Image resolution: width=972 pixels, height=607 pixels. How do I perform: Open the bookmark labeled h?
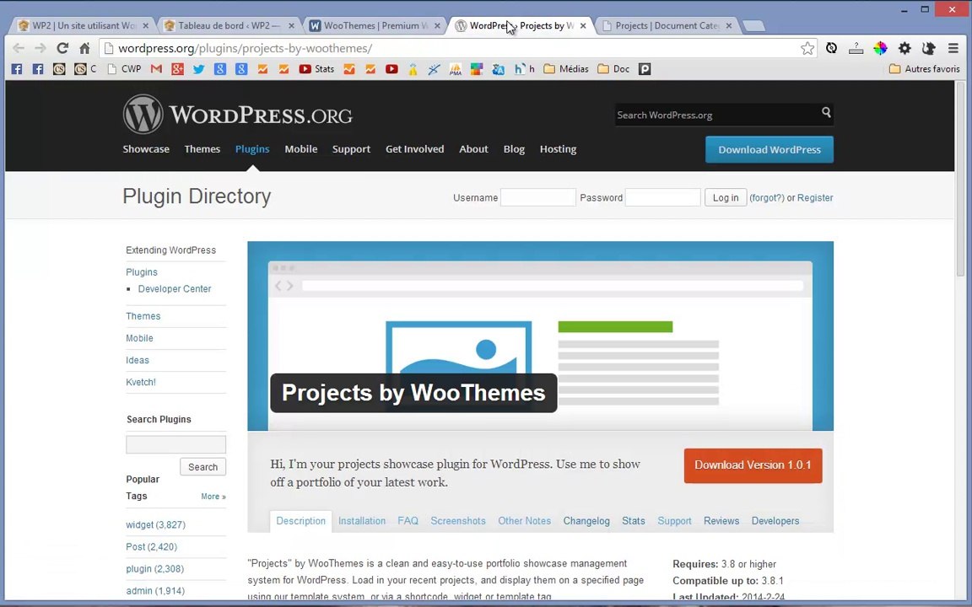[525, 69]
